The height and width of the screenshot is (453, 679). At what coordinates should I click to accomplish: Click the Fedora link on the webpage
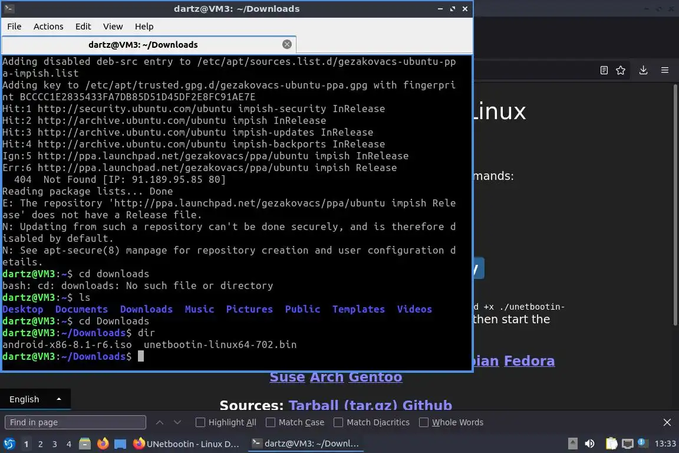tap(529, 360)
